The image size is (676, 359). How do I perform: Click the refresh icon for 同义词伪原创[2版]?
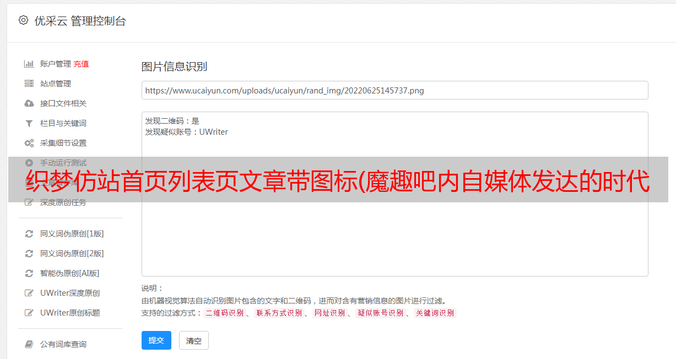(x=29, y=253)
